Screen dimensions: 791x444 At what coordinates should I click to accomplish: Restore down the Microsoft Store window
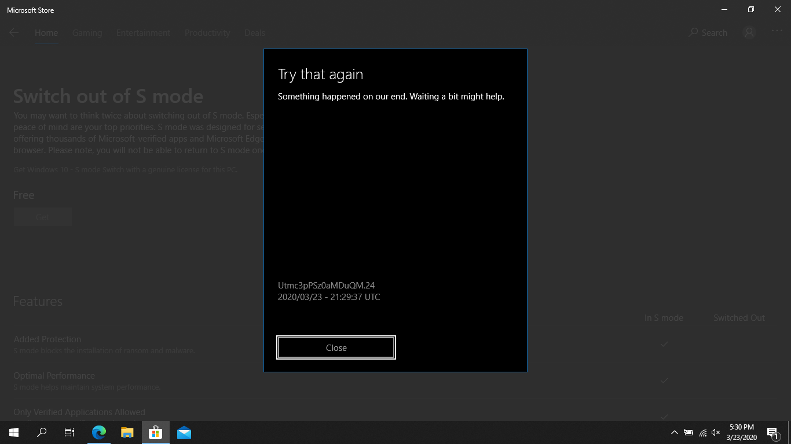(751, 10)
